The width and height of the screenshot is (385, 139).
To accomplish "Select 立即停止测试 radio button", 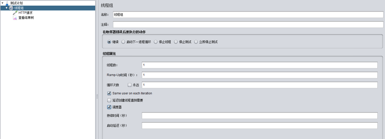I will tap(196, 42).
